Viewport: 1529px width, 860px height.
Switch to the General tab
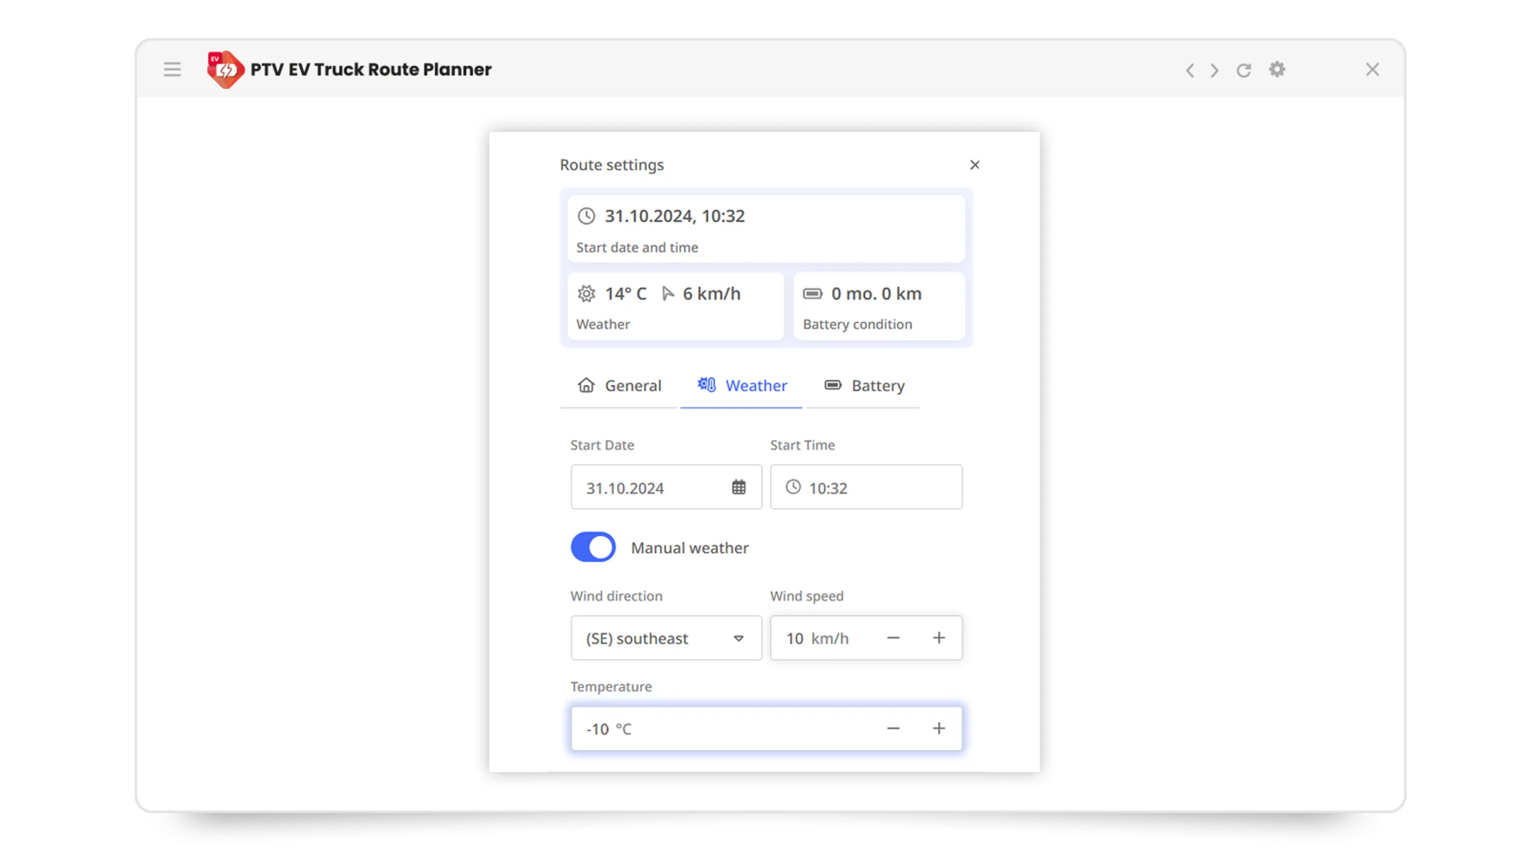(x=619, y=386)
